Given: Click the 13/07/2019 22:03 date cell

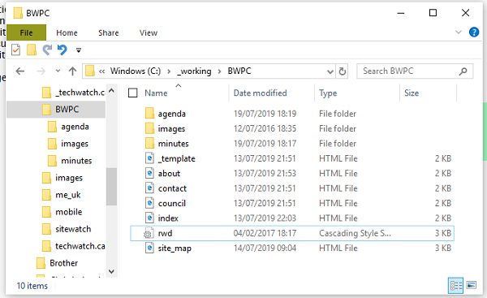Looking at the screenshot, I should tap(265, 218).
